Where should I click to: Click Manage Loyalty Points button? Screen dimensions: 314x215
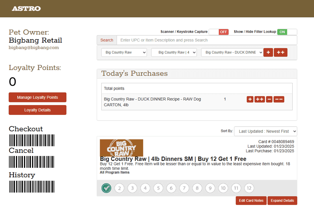tap(38, 97)
